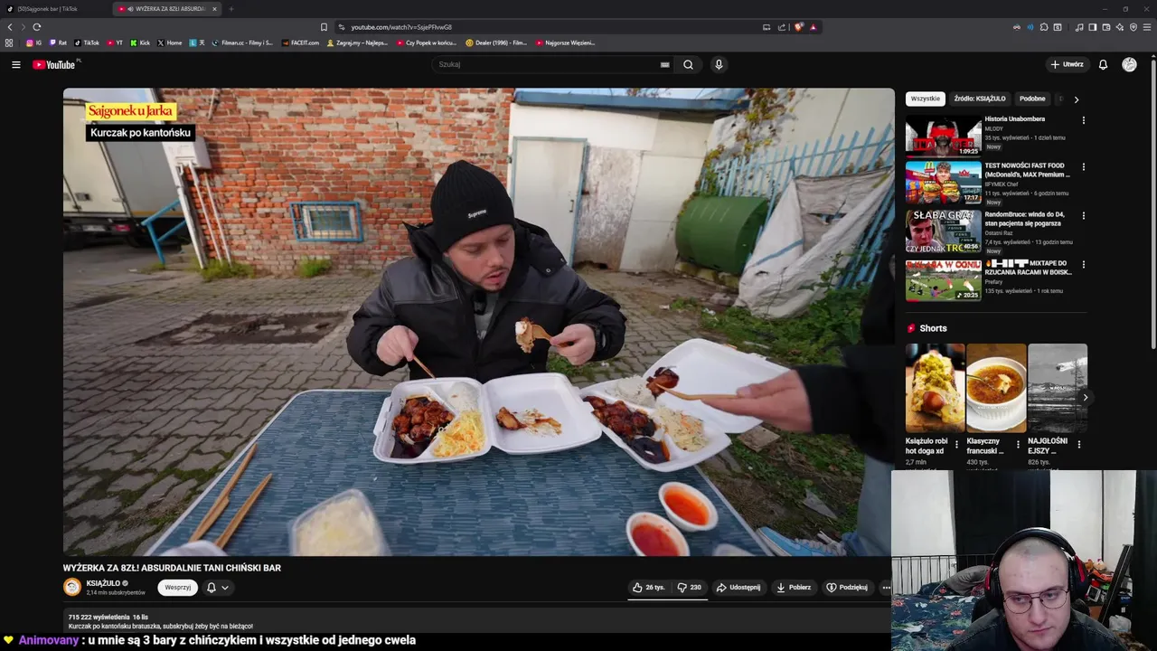The width and height of the screenshot is (1157, 651).
Task: Click the Wesprzyj join button
Action: [177, 587]
